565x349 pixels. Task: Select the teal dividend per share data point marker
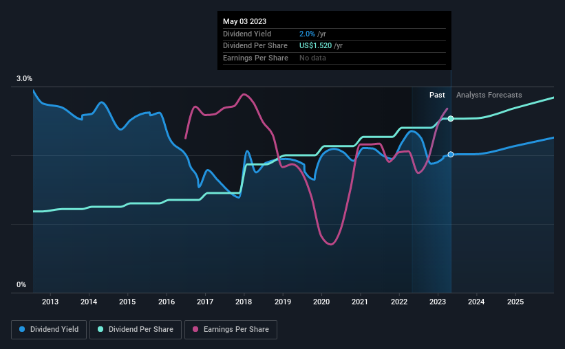click(x=451, y=119)
